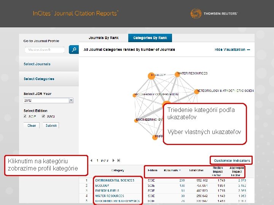
Task: Click the Water Resources node in the graph
Action: 177,74
